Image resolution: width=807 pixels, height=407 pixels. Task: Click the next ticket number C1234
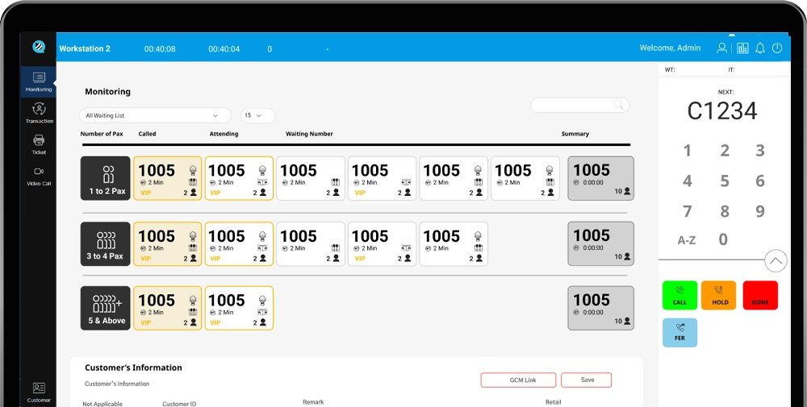coord(722,111)
